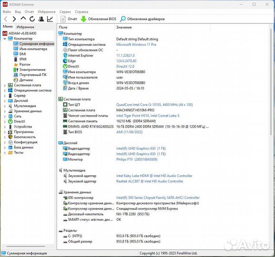Click Обновления драйверов magnifier button
The image size is (275, 257).
click(x=142, y=19)
